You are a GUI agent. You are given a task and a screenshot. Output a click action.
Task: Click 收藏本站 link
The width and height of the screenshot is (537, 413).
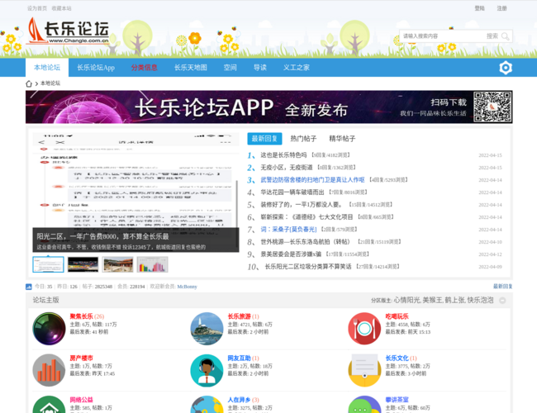click(x=61, y=8)
